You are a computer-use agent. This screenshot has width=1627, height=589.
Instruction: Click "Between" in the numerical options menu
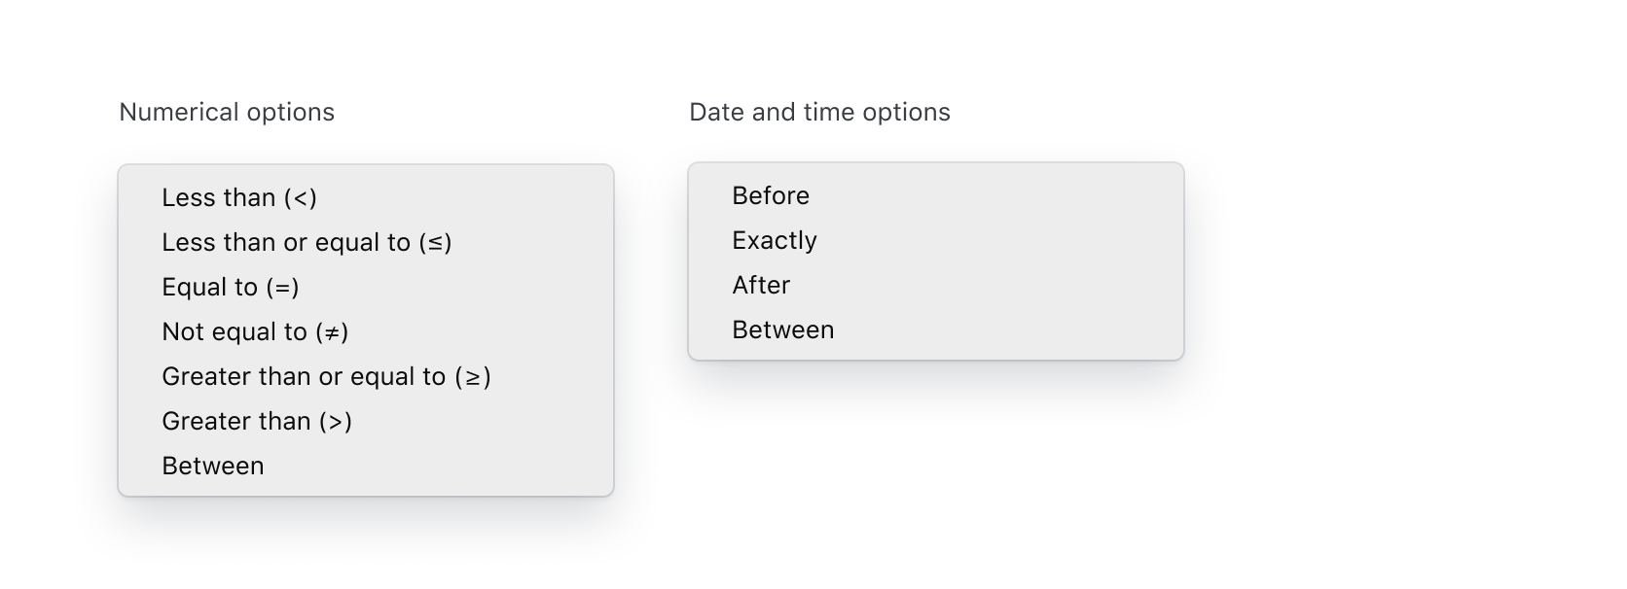213,467
